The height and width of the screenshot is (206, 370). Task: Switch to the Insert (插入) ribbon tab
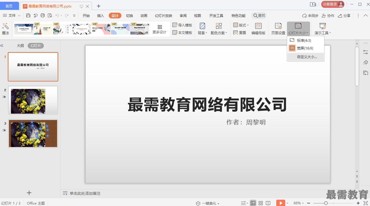click(x=101, y=16)
